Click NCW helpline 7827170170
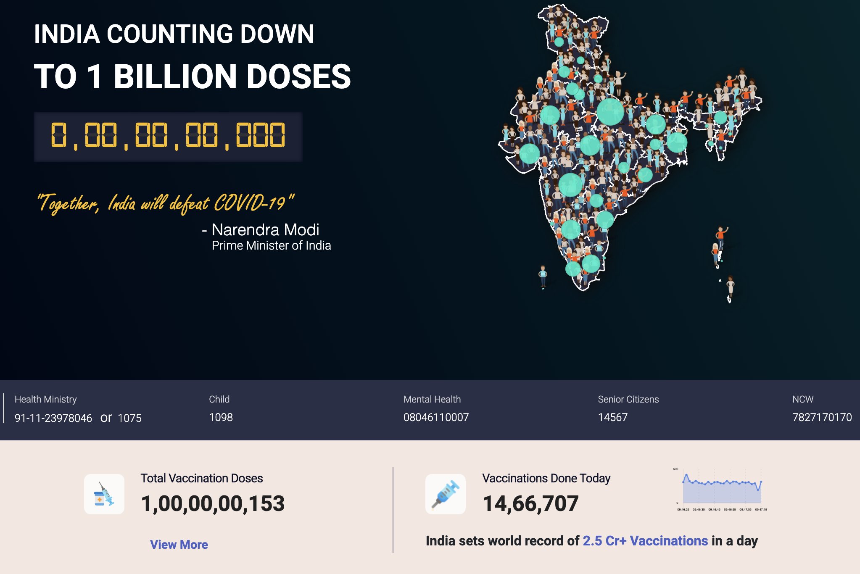860x574 pixels. [822, 417]
